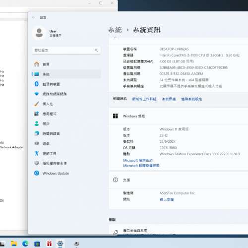Select the System (系統) category in sidebar
The width and height of the screenshot is (248, 248).
pos(66,74)
